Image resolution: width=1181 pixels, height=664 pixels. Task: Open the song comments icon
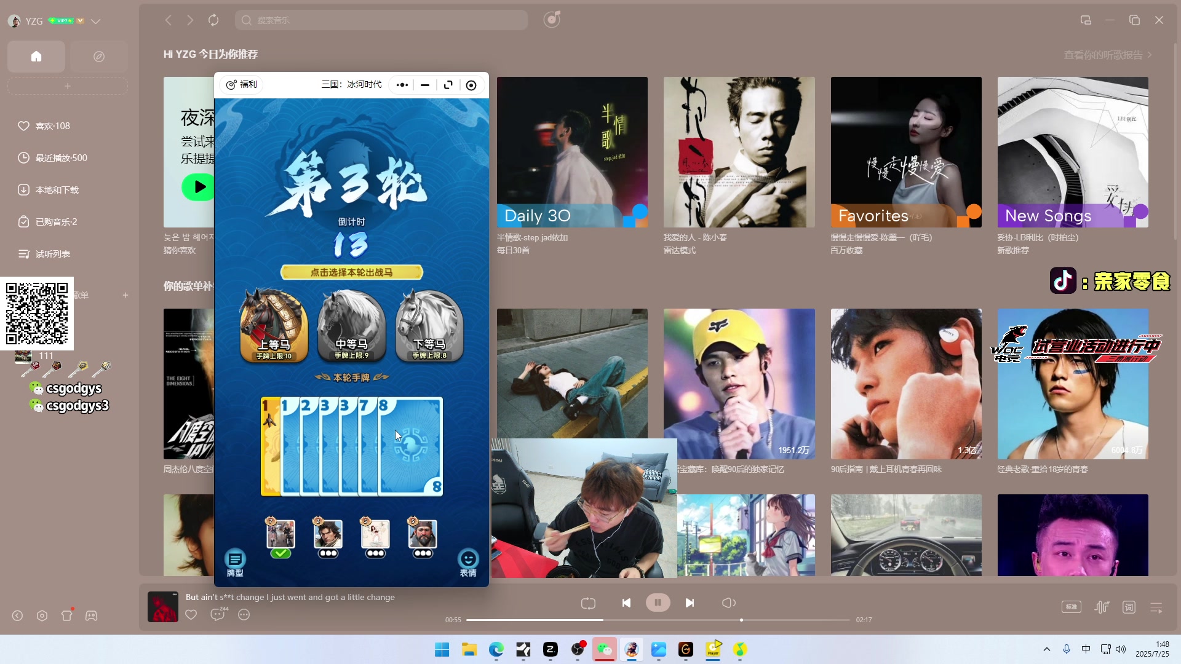[218, 614]
